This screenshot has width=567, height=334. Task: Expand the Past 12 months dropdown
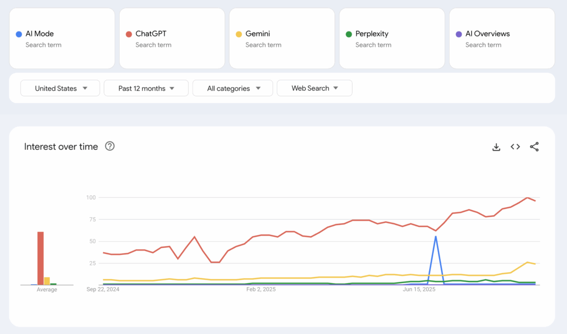tap(146, 88)
